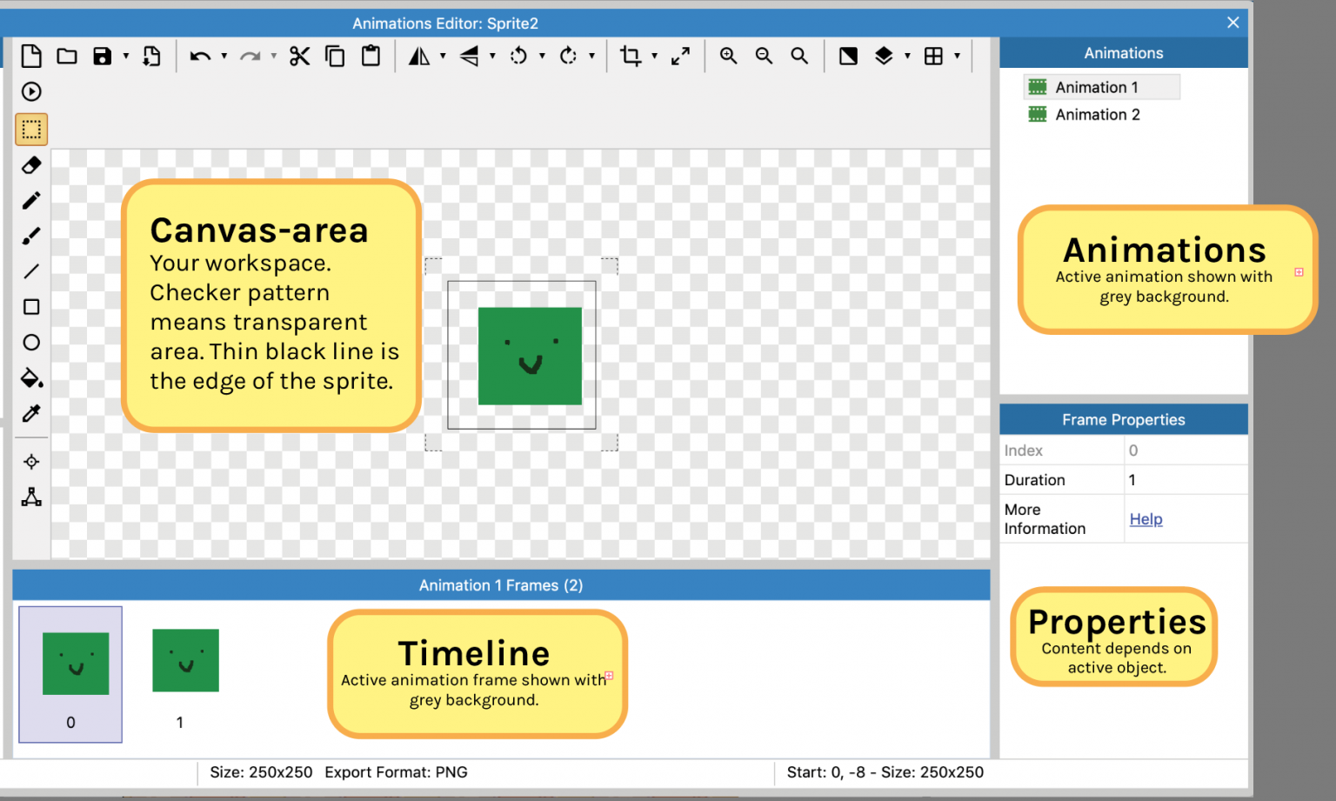Paste from clipboard icon
The width and height of the screenshot is (1336, 801).
tap(371, 56)
